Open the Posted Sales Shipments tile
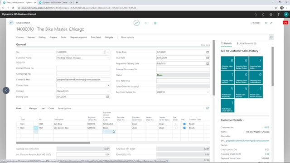 (227, 91)
